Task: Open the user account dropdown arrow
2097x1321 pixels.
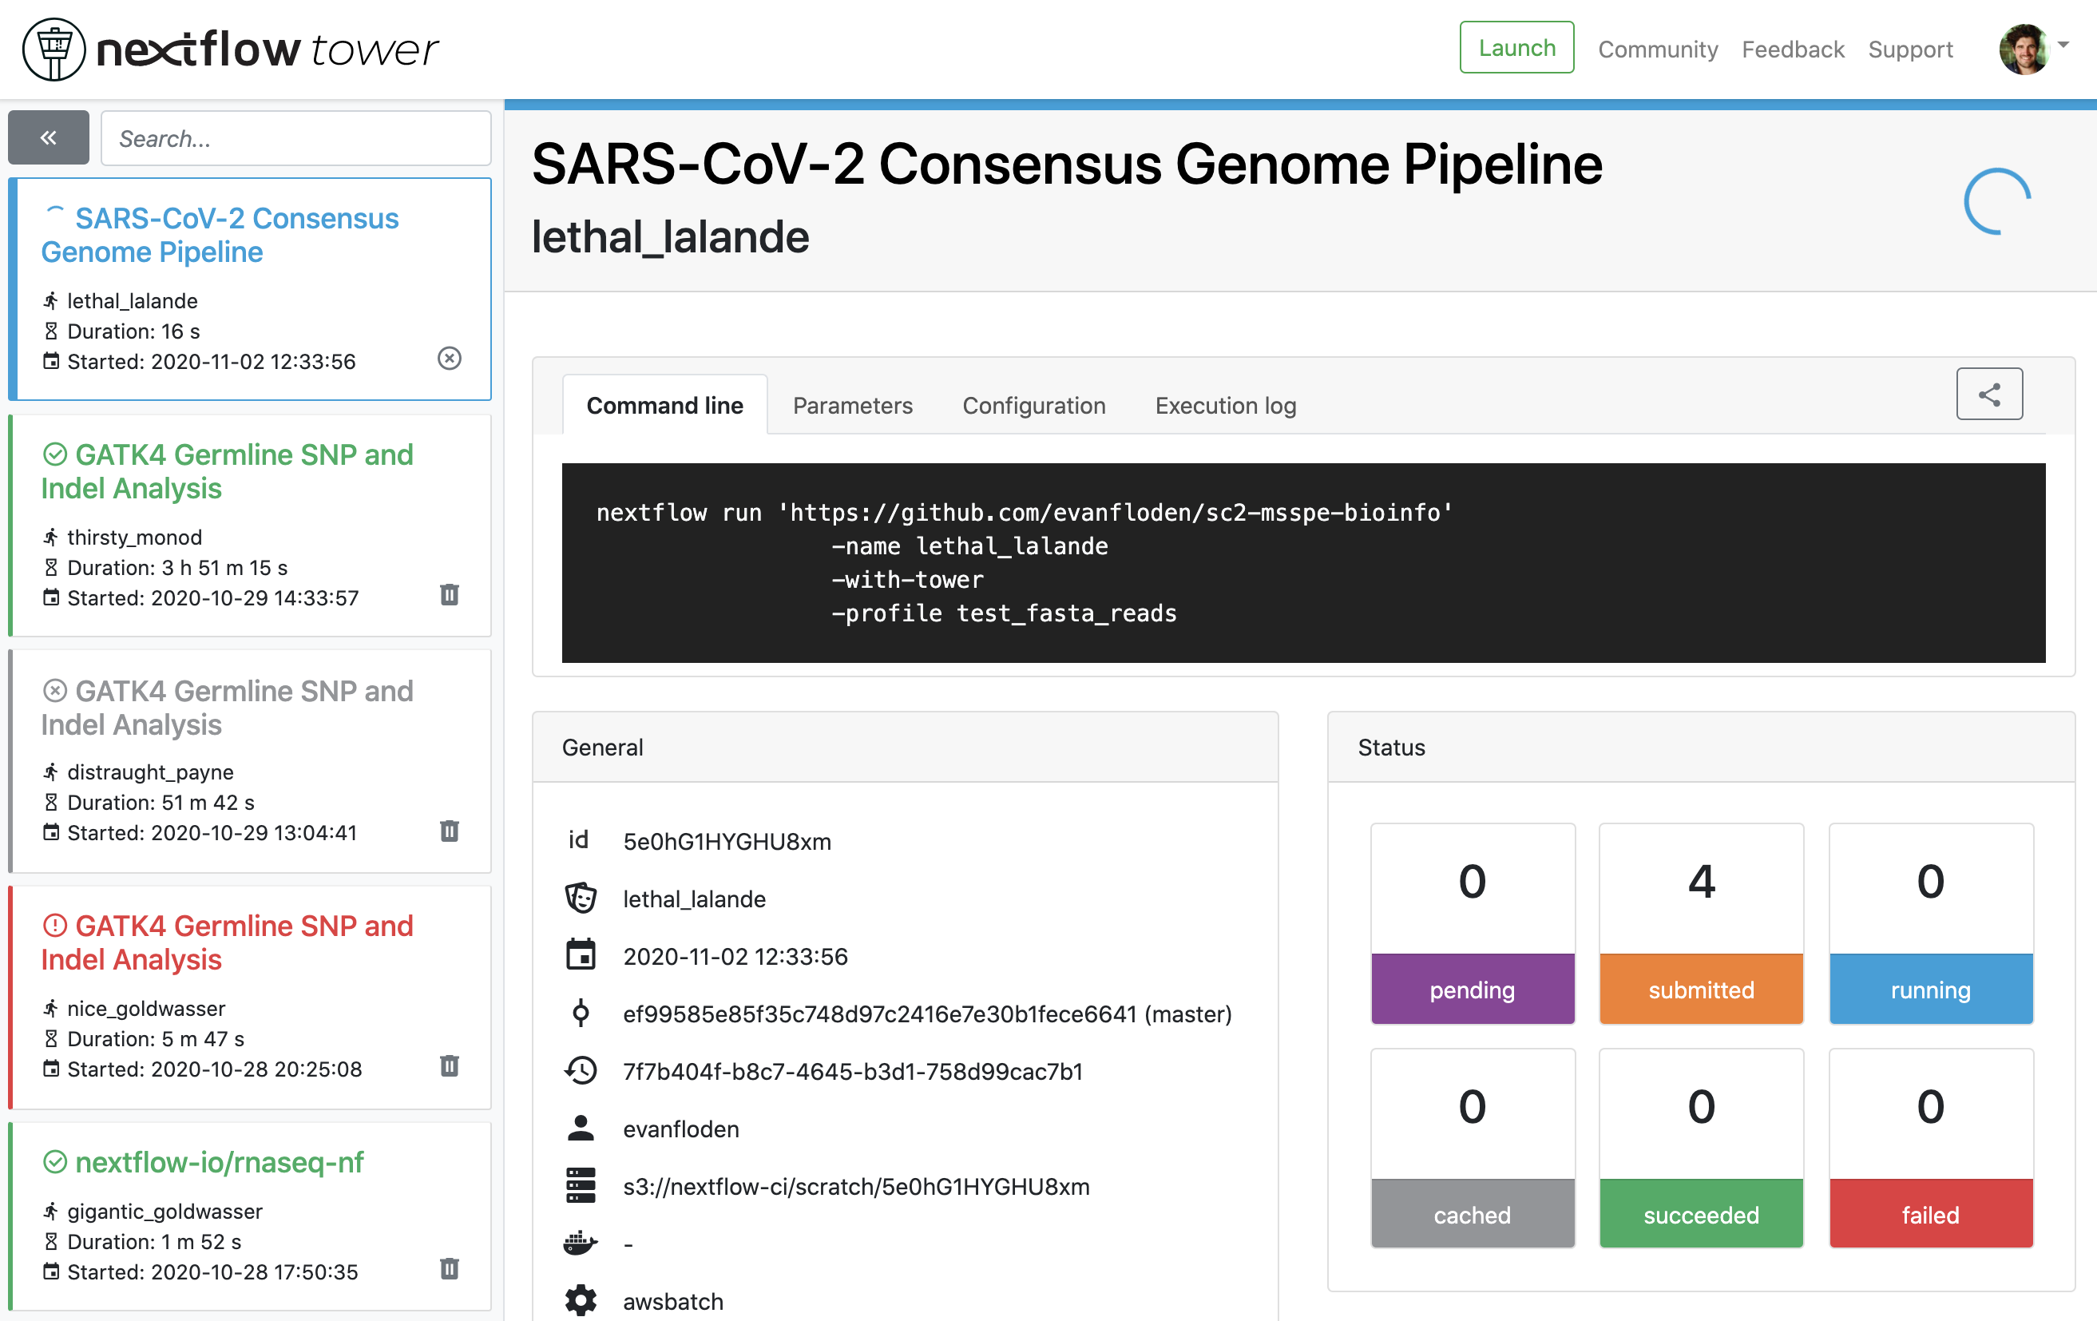Action: [2063, 46]
